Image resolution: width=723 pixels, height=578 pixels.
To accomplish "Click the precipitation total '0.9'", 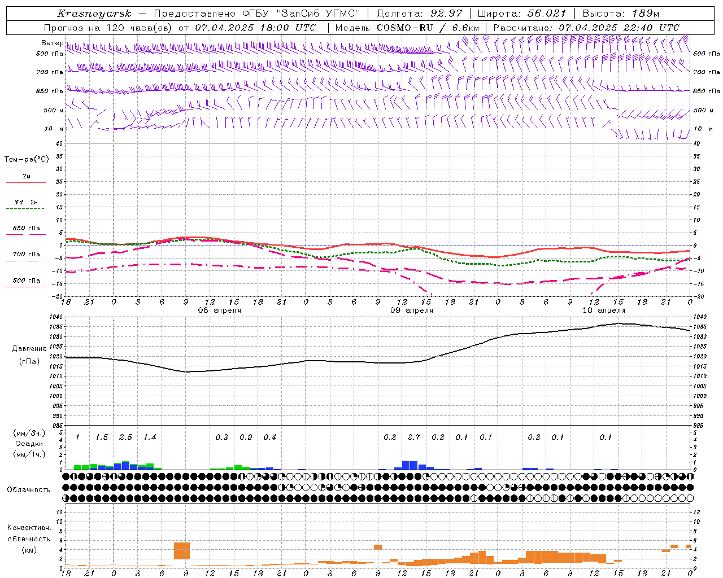I will (x=246, y=437).
